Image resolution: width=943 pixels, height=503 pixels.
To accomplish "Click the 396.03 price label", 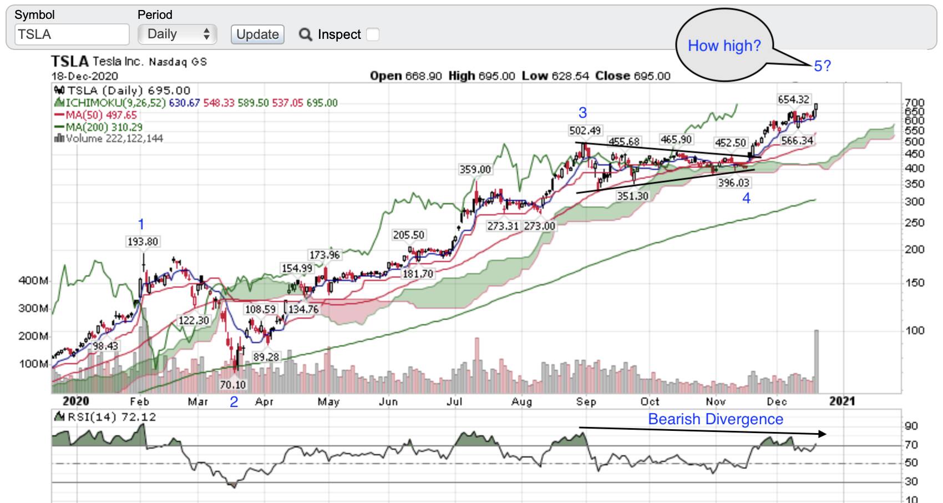I will 733,183.
